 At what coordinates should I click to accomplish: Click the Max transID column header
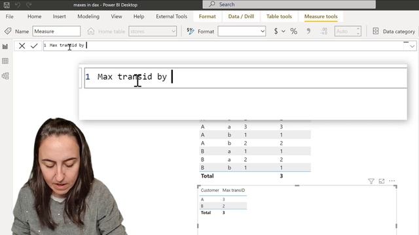point(234,190)
